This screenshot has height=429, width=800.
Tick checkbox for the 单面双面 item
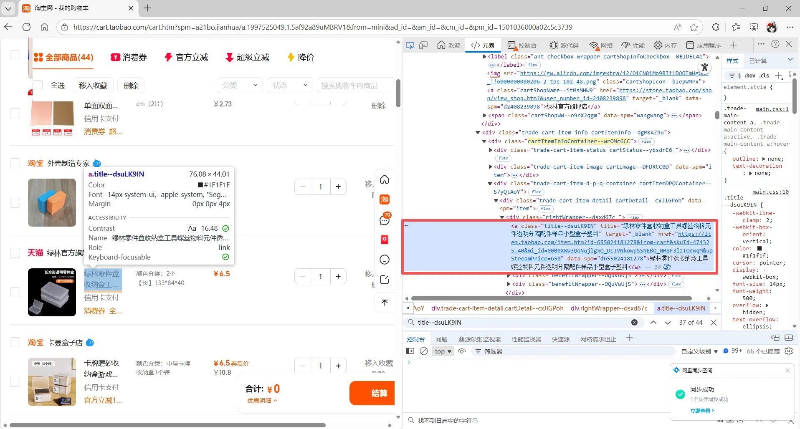15,113
